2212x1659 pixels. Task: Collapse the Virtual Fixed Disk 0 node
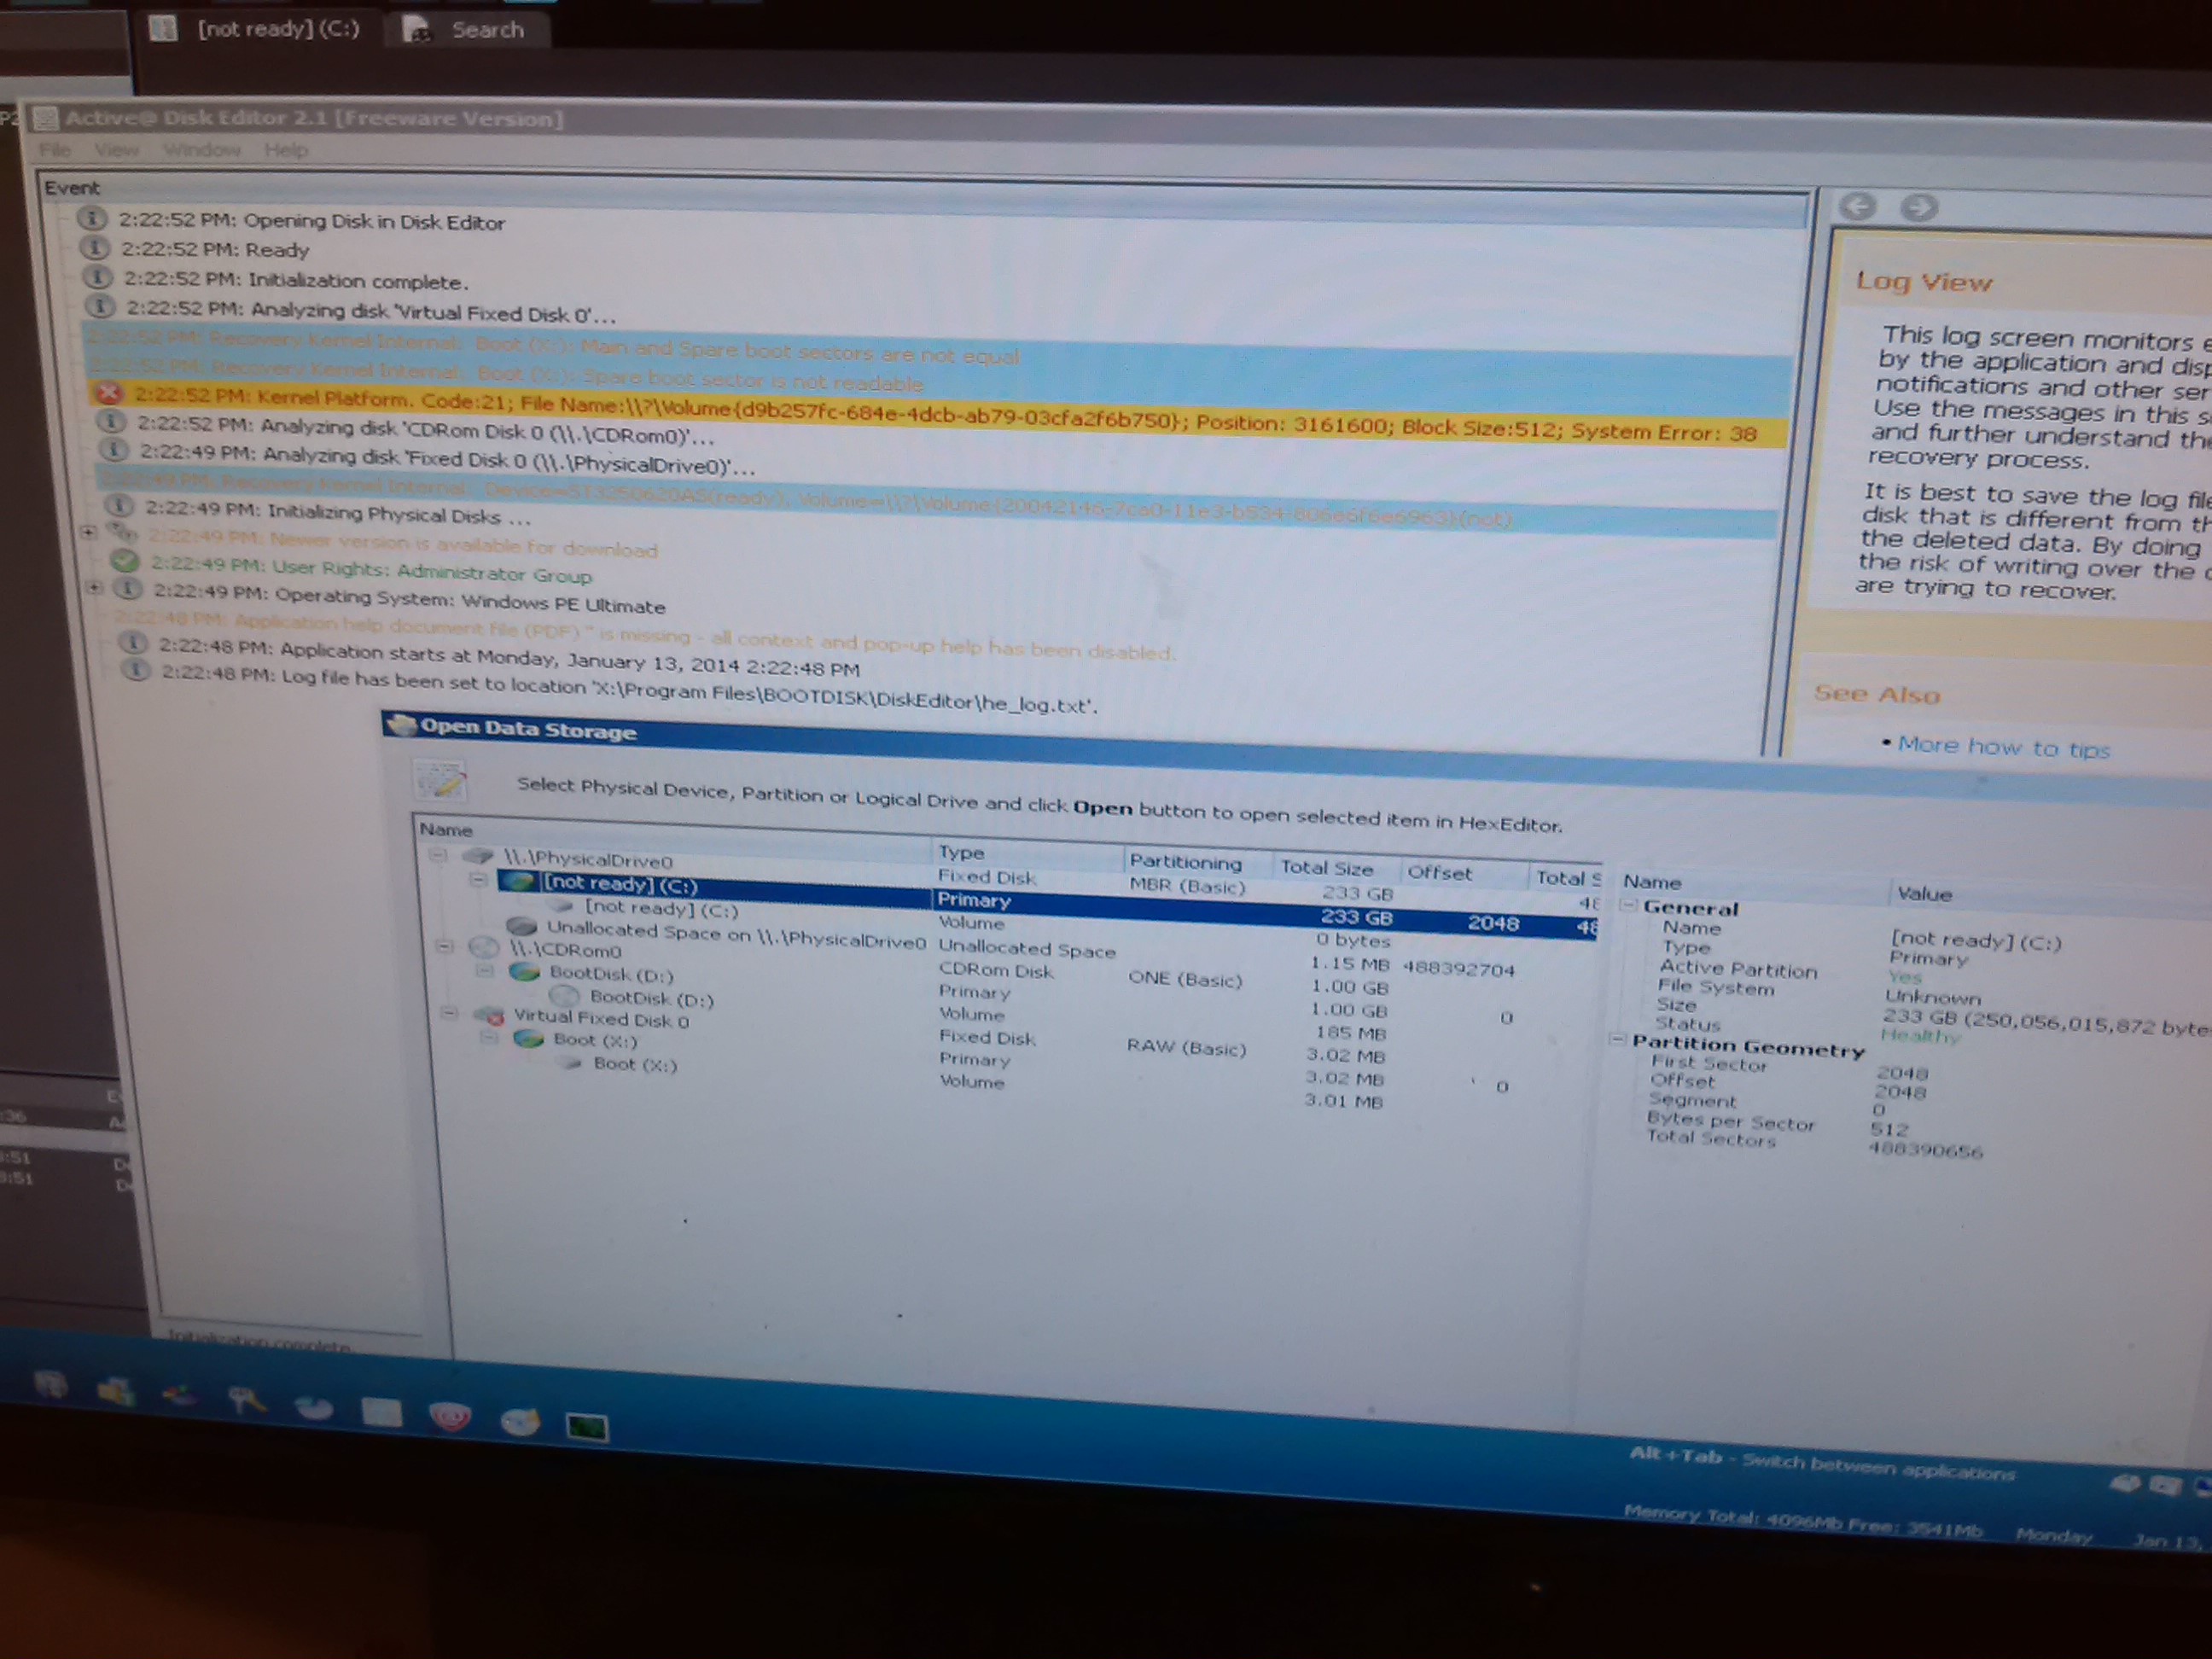pyautogui.click(x=449, y=1014)
